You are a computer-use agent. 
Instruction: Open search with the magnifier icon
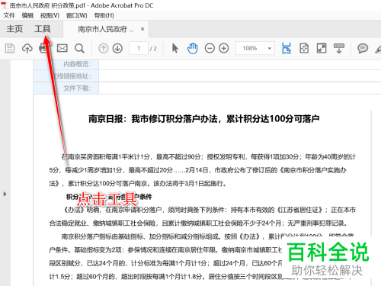point(79,48)
